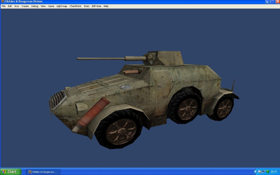280x175 pixels.
Task: Open the View menu
Action: click(x=43, y=6)
